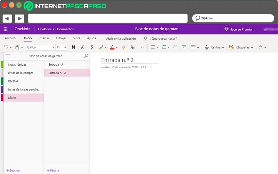Expand the highlight color dropdown arrow
Viewport: 278px width, 174px height.
106,47
